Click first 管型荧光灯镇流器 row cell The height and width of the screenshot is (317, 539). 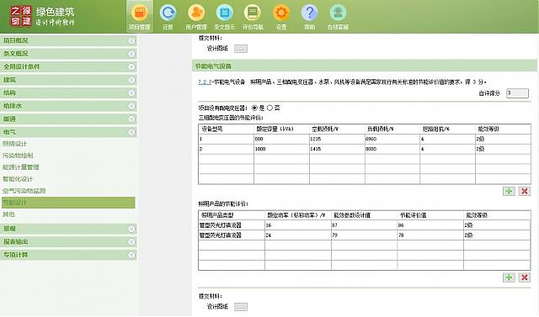[x=232, y=225]
